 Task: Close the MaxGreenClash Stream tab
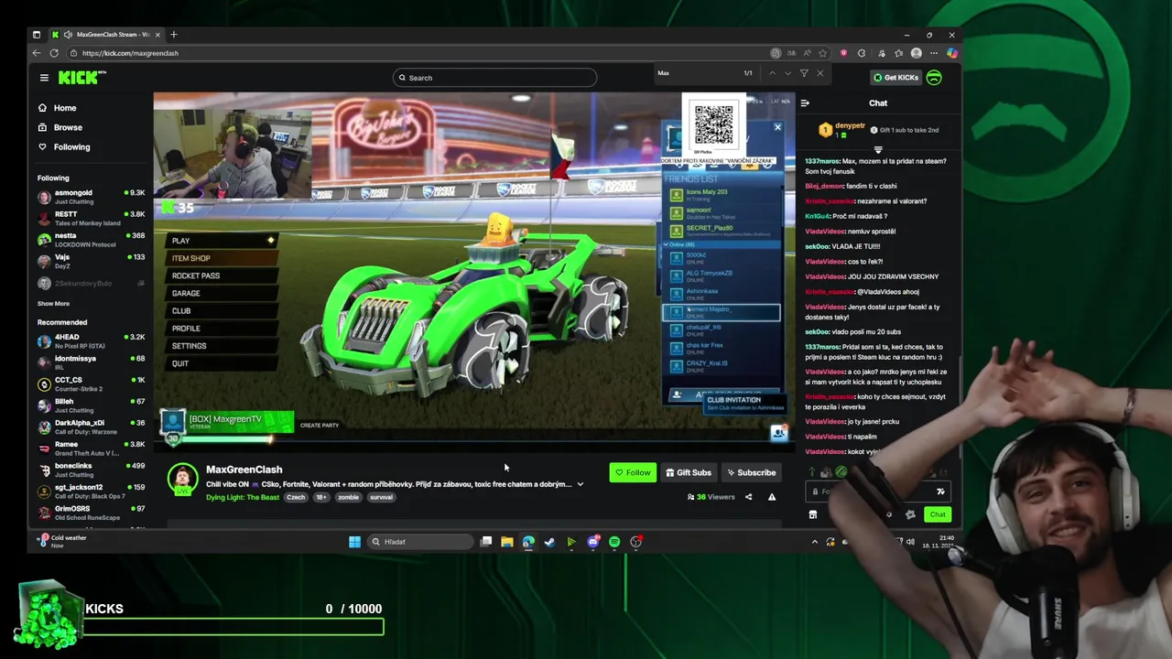(157, 35)
